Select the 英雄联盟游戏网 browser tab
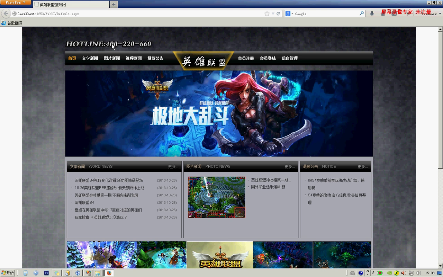The width and height of the screenshot is (443, 277). (x=71, y=5)
